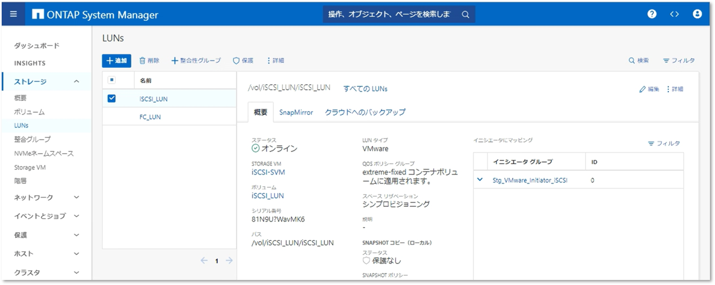Viewport: 715px width, 285px height.
Task: Open the user account icon
Action: click(698, 15)
